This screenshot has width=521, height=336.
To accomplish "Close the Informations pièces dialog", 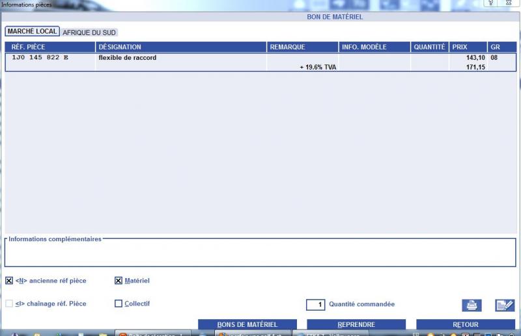I will 509,3.
